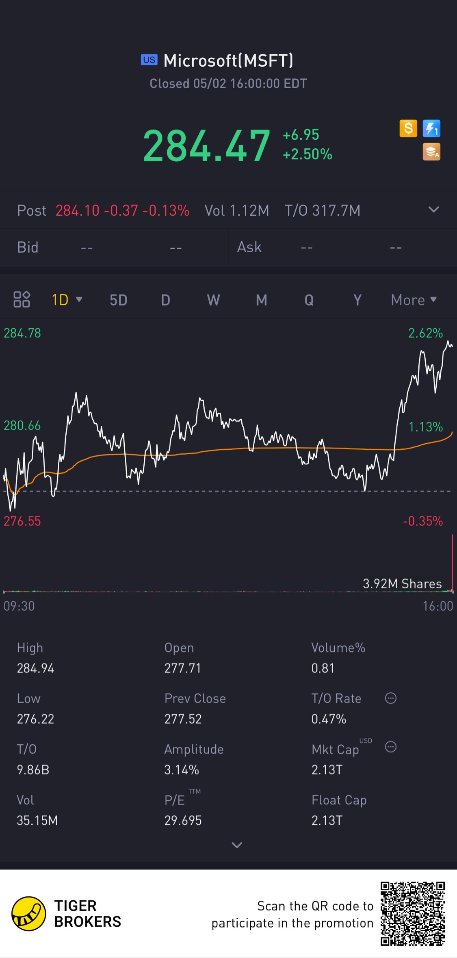457x958 pixels.
Task: Open the More chart periods dropdown
Action: tap(414, 300)
